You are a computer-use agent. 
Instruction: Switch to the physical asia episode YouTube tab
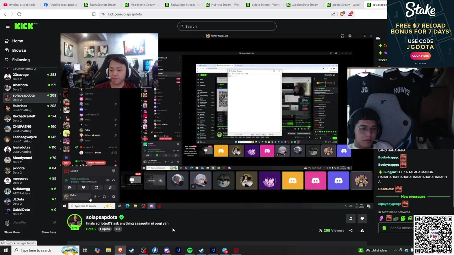pos(21,5)
